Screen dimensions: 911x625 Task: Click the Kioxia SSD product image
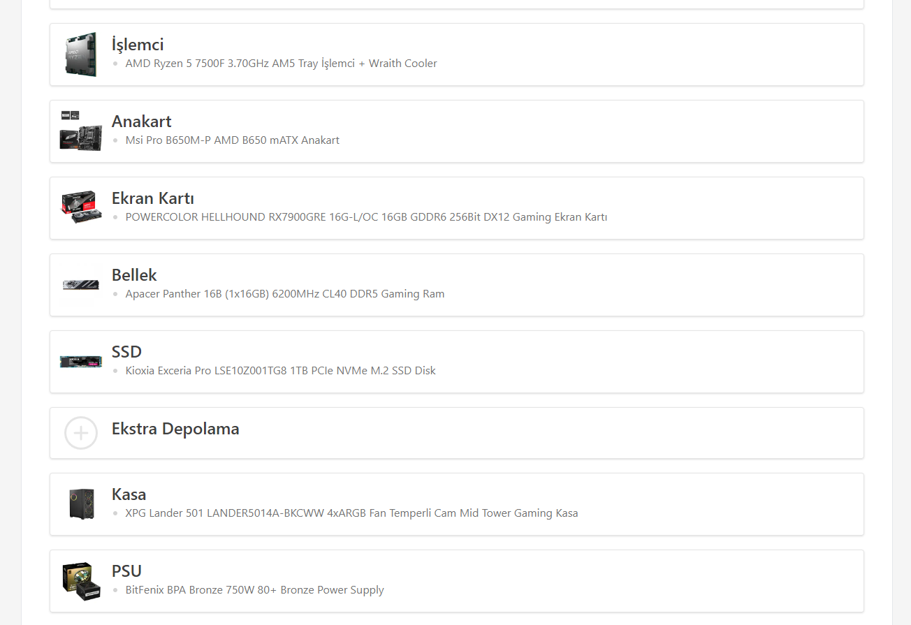pos(80,362)
